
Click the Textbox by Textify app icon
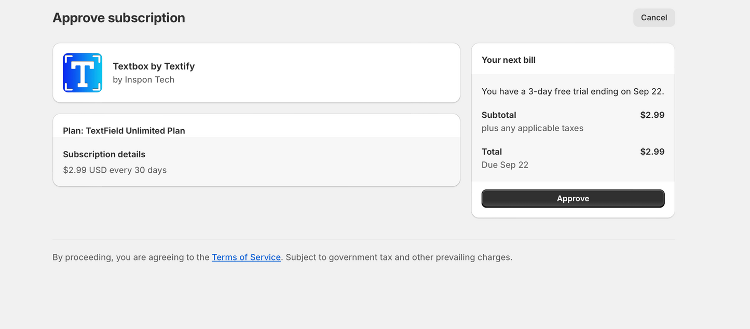[83, 73]
